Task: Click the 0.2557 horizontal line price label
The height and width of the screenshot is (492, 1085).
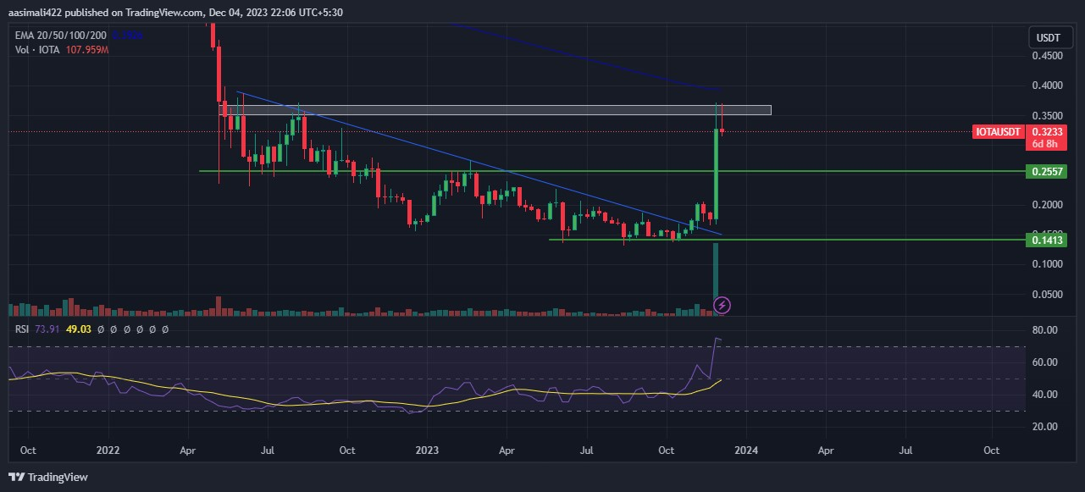Action: pyautogui.click(x=1048, y=172)
